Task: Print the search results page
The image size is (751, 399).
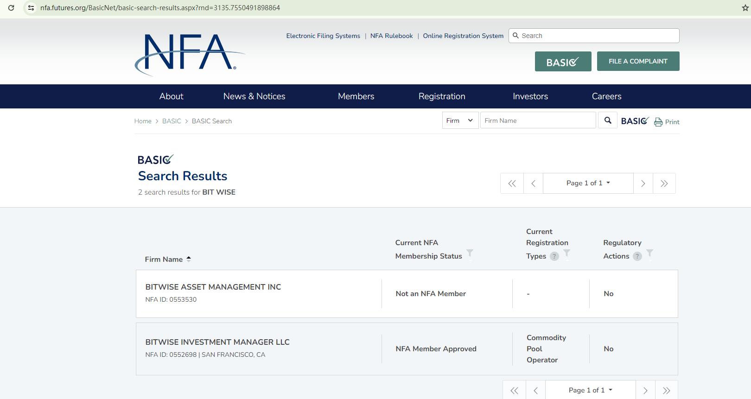Action: [667, 122]
